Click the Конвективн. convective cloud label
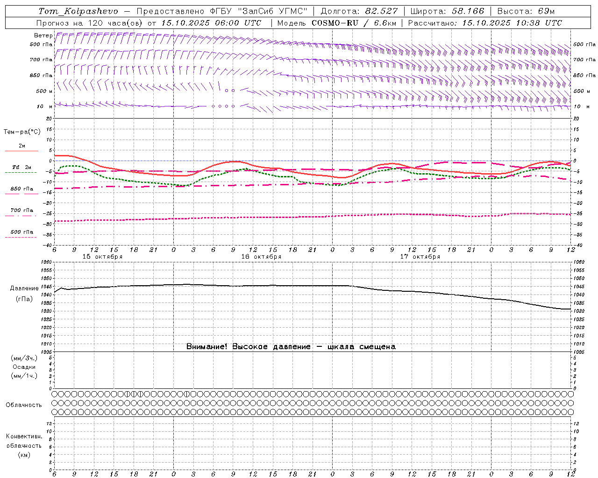Screen dimensions: 598x478 pos(24,436)
